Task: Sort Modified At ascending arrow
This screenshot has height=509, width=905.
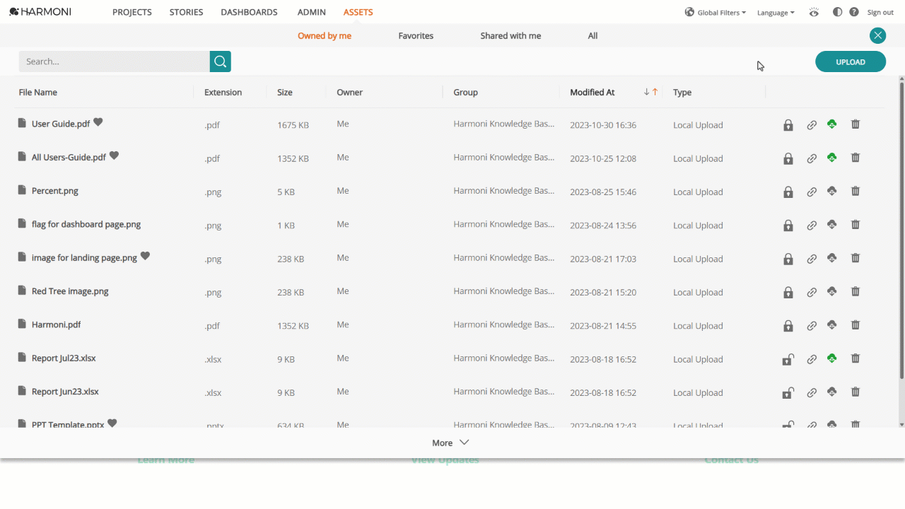Action: [x=655, y=93]
